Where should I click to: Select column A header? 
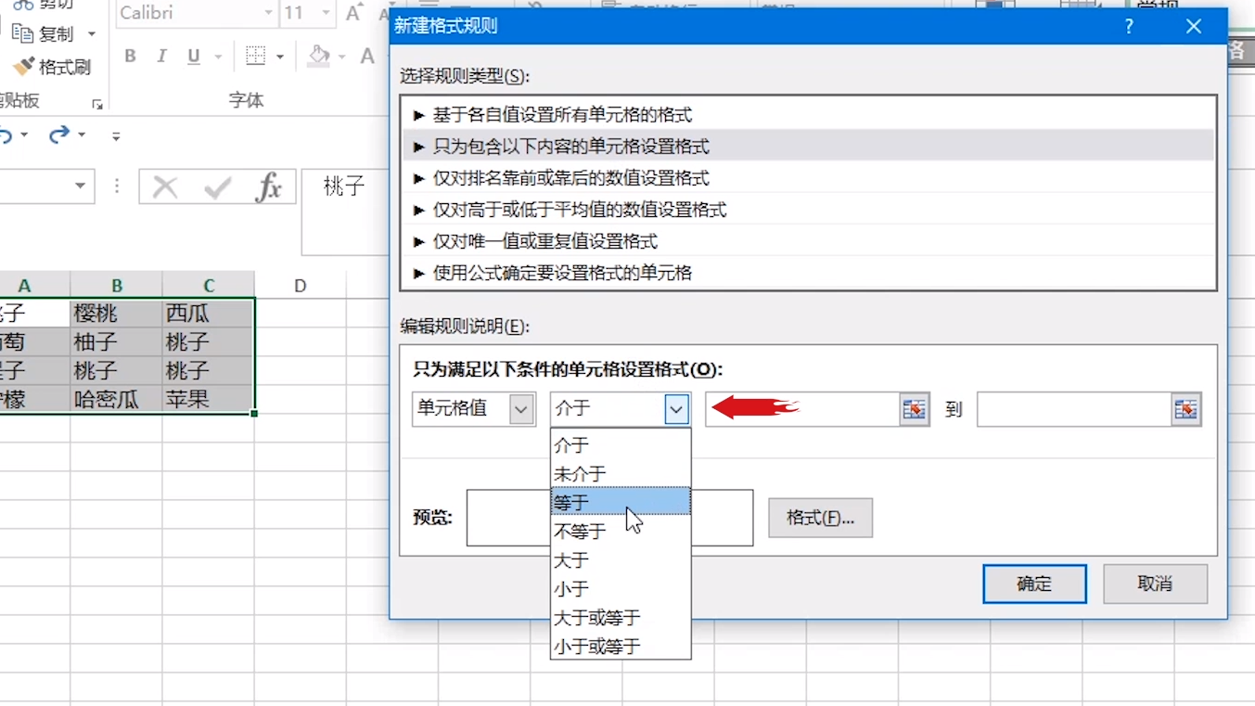25,286
